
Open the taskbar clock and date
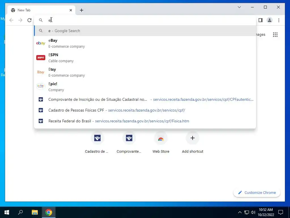tap(266, 212)
